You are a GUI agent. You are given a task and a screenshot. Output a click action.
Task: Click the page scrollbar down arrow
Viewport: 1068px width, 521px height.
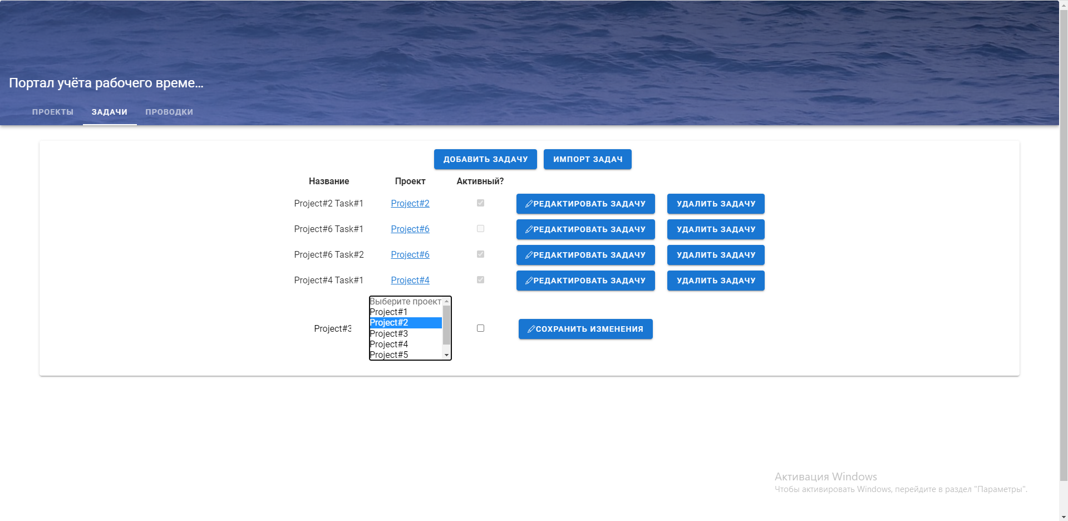[x=1064, y=517]
